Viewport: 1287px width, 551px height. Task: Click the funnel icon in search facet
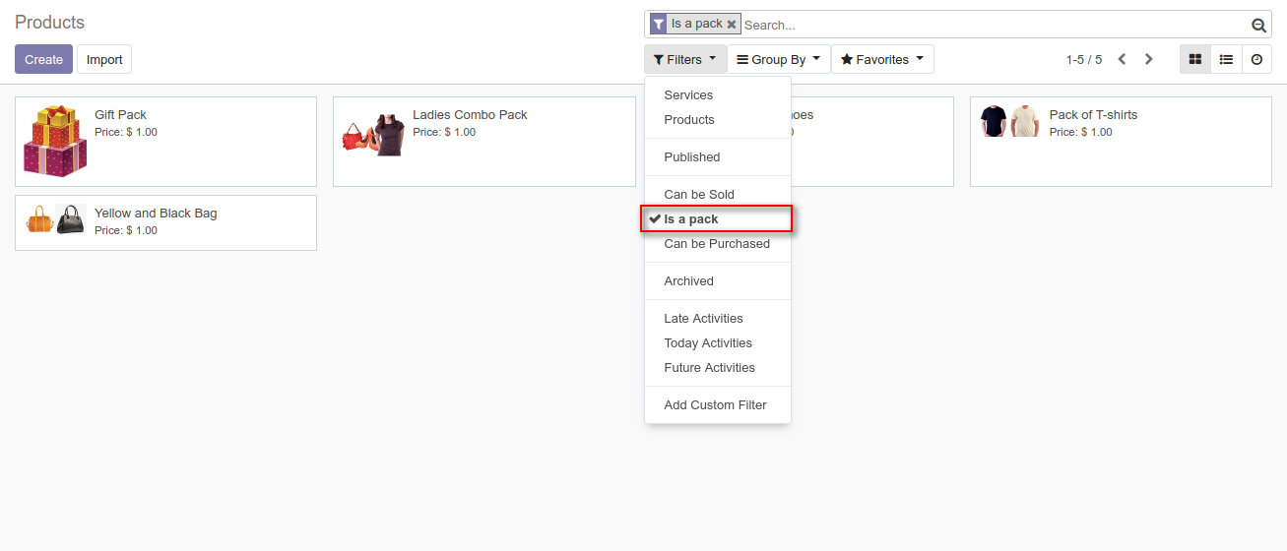pyautogui.click(x=659, y=25)
